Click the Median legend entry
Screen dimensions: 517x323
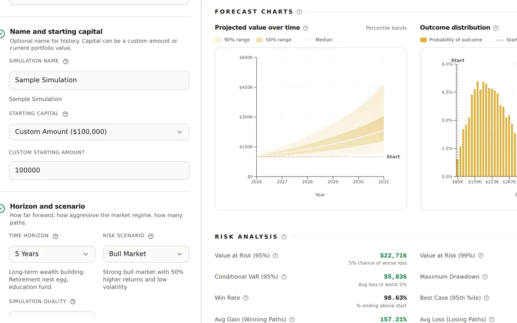pos(319,40)
